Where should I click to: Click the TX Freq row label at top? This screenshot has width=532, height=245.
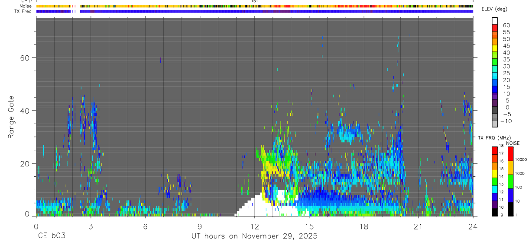coord(23,11)
